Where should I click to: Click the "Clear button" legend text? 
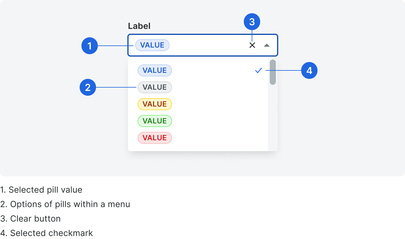36,219
